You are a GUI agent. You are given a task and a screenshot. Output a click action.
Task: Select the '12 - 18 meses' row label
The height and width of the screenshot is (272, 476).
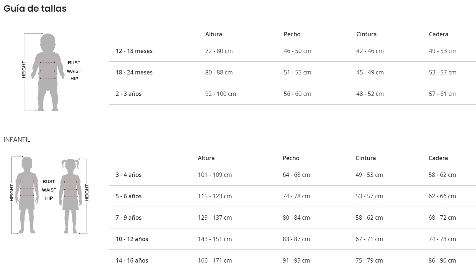[134, 51]
